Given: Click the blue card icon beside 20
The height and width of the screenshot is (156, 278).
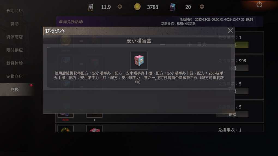Looking at the screenshot, I should [x=173, y=7].
